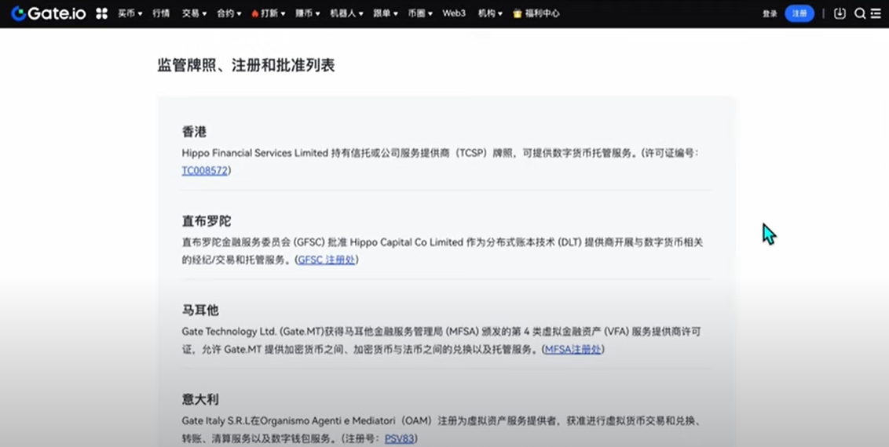Go to the Web3 menu item
The height and width of the screenshot is (447, 889).
click(454, 13)
